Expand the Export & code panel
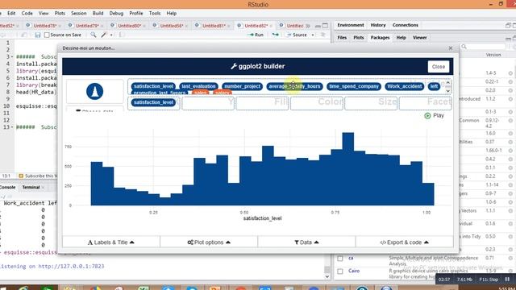 pyautogui.click(x=404, y=242)
